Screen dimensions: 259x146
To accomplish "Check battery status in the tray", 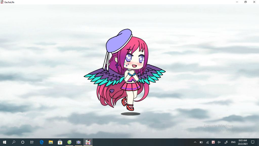I will (x=201, y=142).
